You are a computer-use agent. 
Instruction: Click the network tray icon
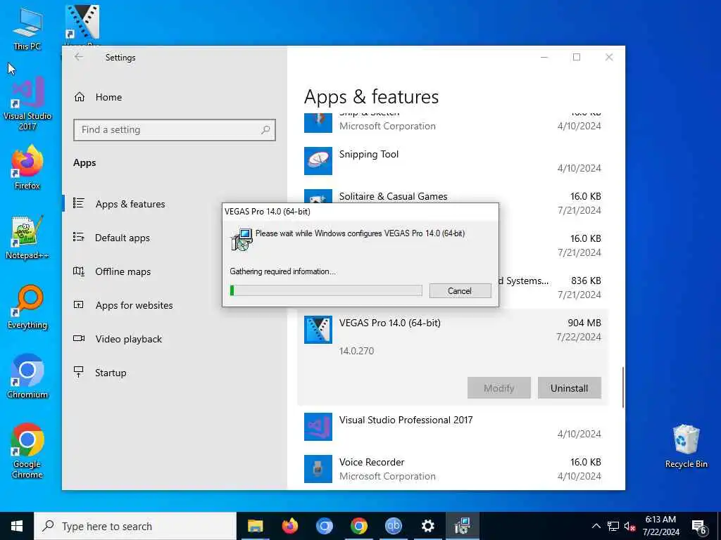coord(613,526)
